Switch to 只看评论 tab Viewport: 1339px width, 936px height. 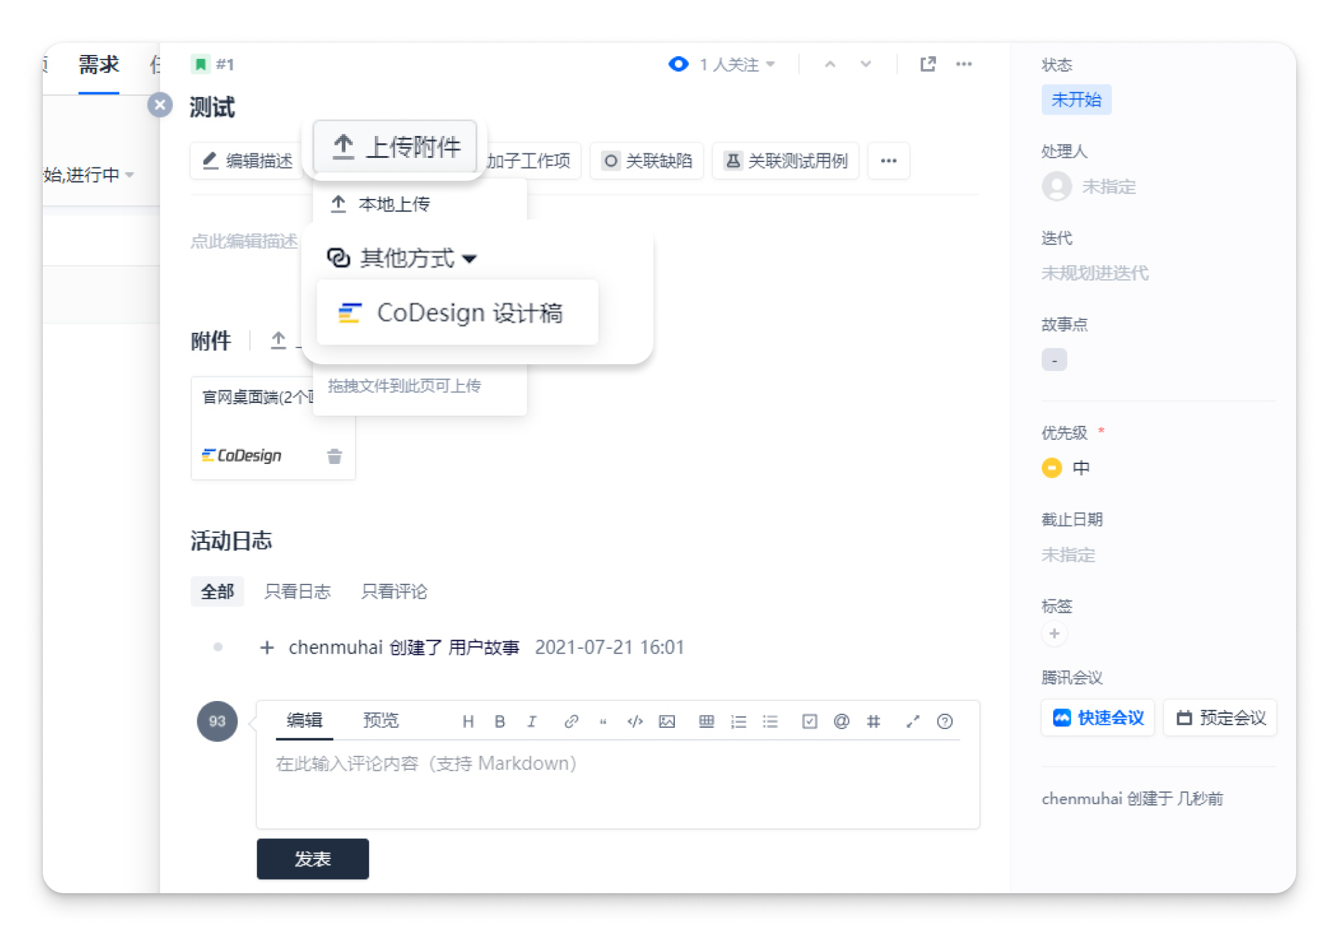(394, 591)
